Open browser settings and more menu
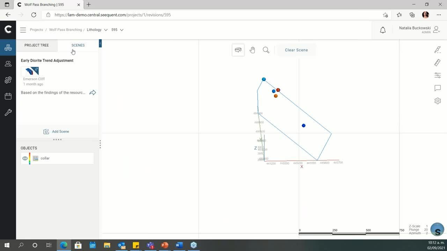 [439, 15]
